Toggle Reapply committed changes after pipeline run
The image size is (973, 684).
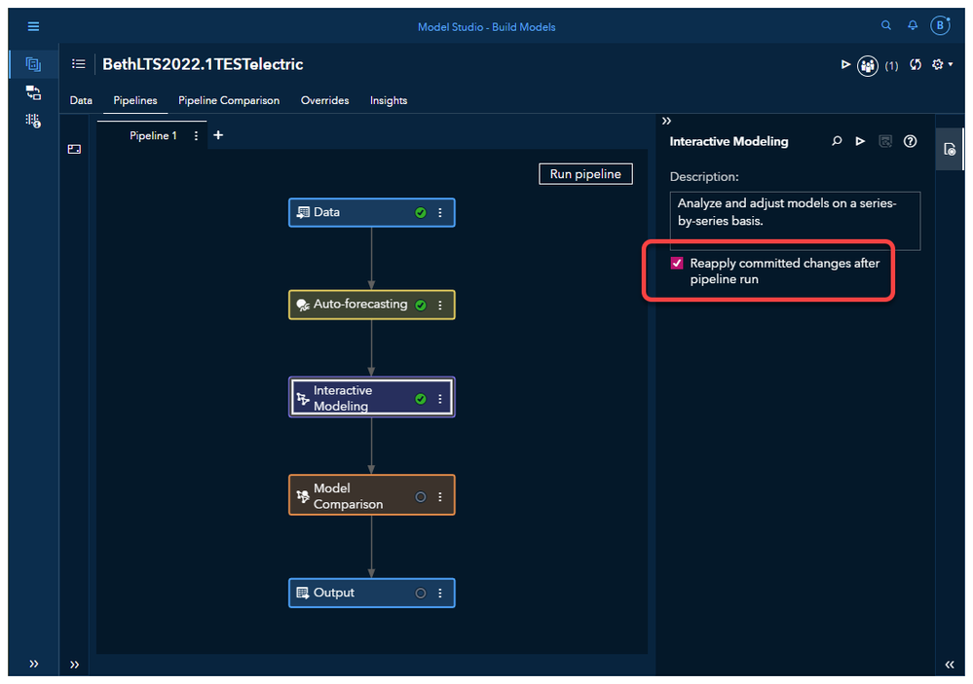pos(677,263)
